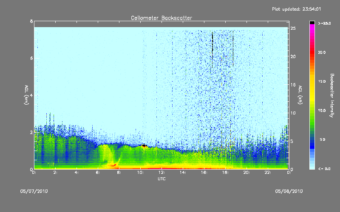Viewport: 340px width, 212px height.
Task: Click the '5.0' colorbar scale label
Action: [323, 139]
